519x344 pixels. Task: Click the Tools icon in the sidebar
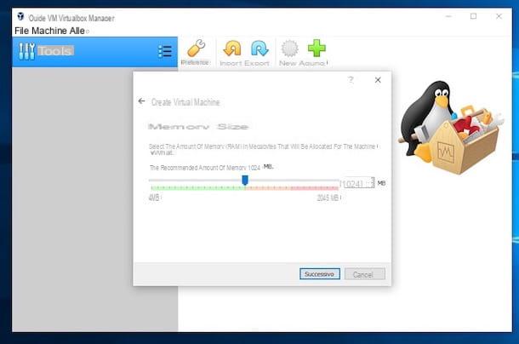click(x=27, y=51)
